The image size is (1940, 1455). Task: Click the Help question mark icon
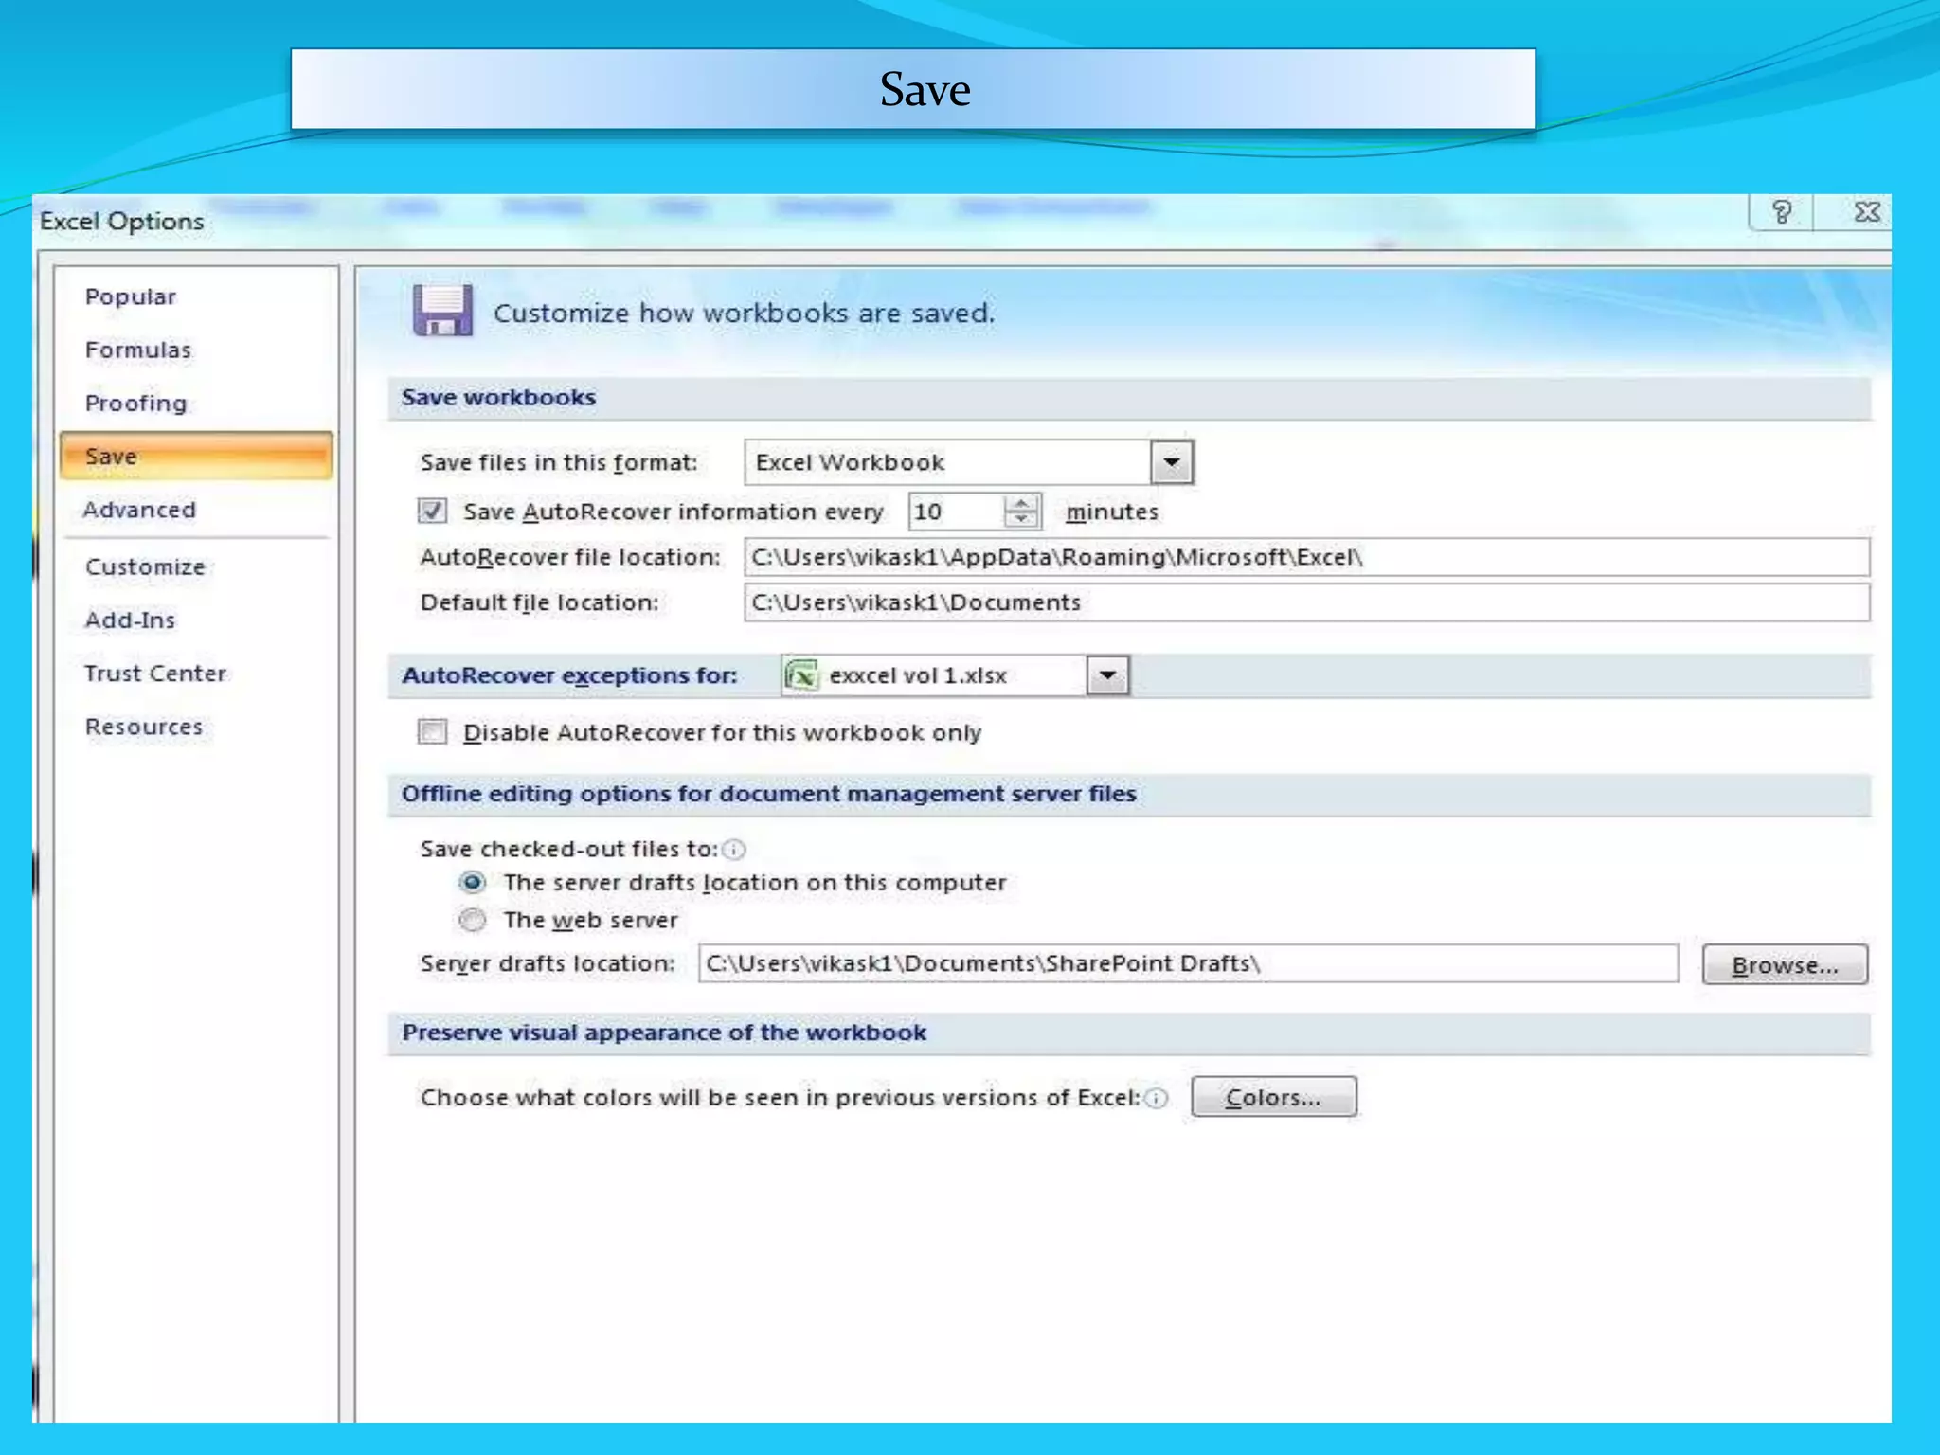[1781, 212]
